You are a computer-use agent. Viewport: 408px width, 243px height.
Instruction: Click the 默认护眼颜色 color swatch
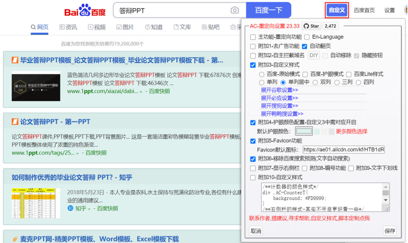pos(304,132)
